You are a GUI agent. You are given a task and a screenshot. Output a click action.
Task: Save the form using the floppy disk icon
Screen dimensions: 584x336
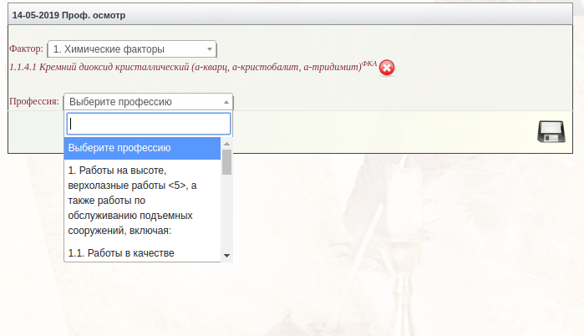551,132
